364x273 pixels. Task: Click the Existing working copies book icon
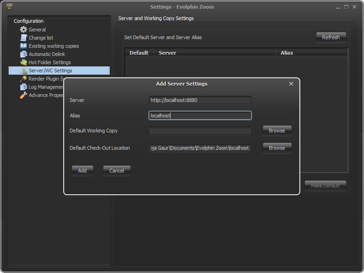[x=24, y=46]
